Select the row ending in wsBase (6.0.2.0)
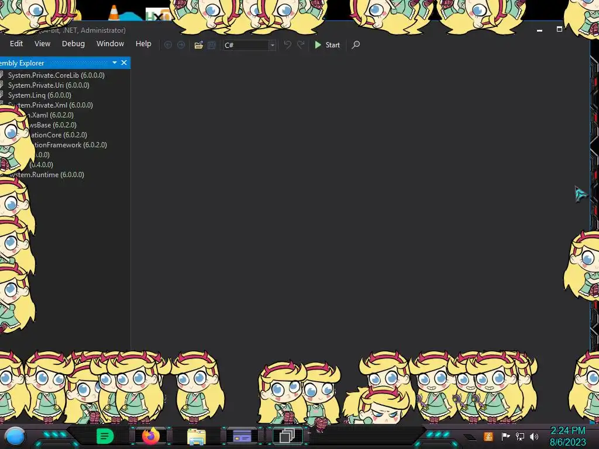 52,125
